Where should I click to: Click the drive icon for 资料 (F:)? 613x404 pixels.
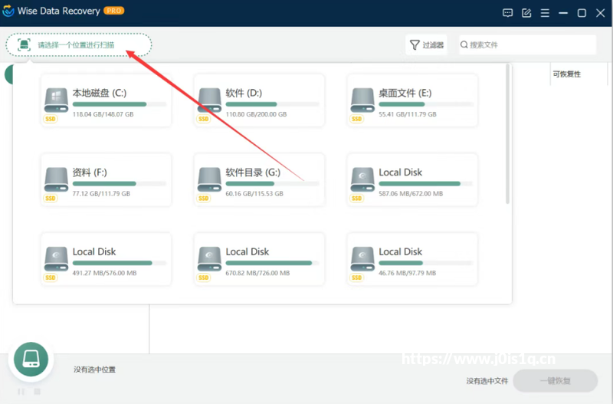tap(56, 180)
